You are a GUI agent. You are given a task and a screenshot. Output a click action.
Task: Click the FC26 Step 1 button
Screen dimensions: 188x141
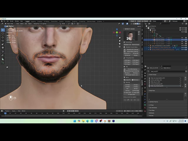[x=127, y=60]
